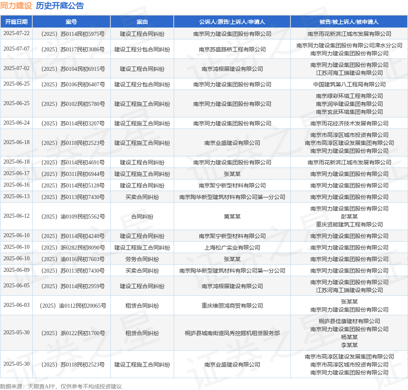Click defendant 中国建筑第八工程局有限公司
The width and height of the screenshot is (408, 390).
click(x=349, y=84)
